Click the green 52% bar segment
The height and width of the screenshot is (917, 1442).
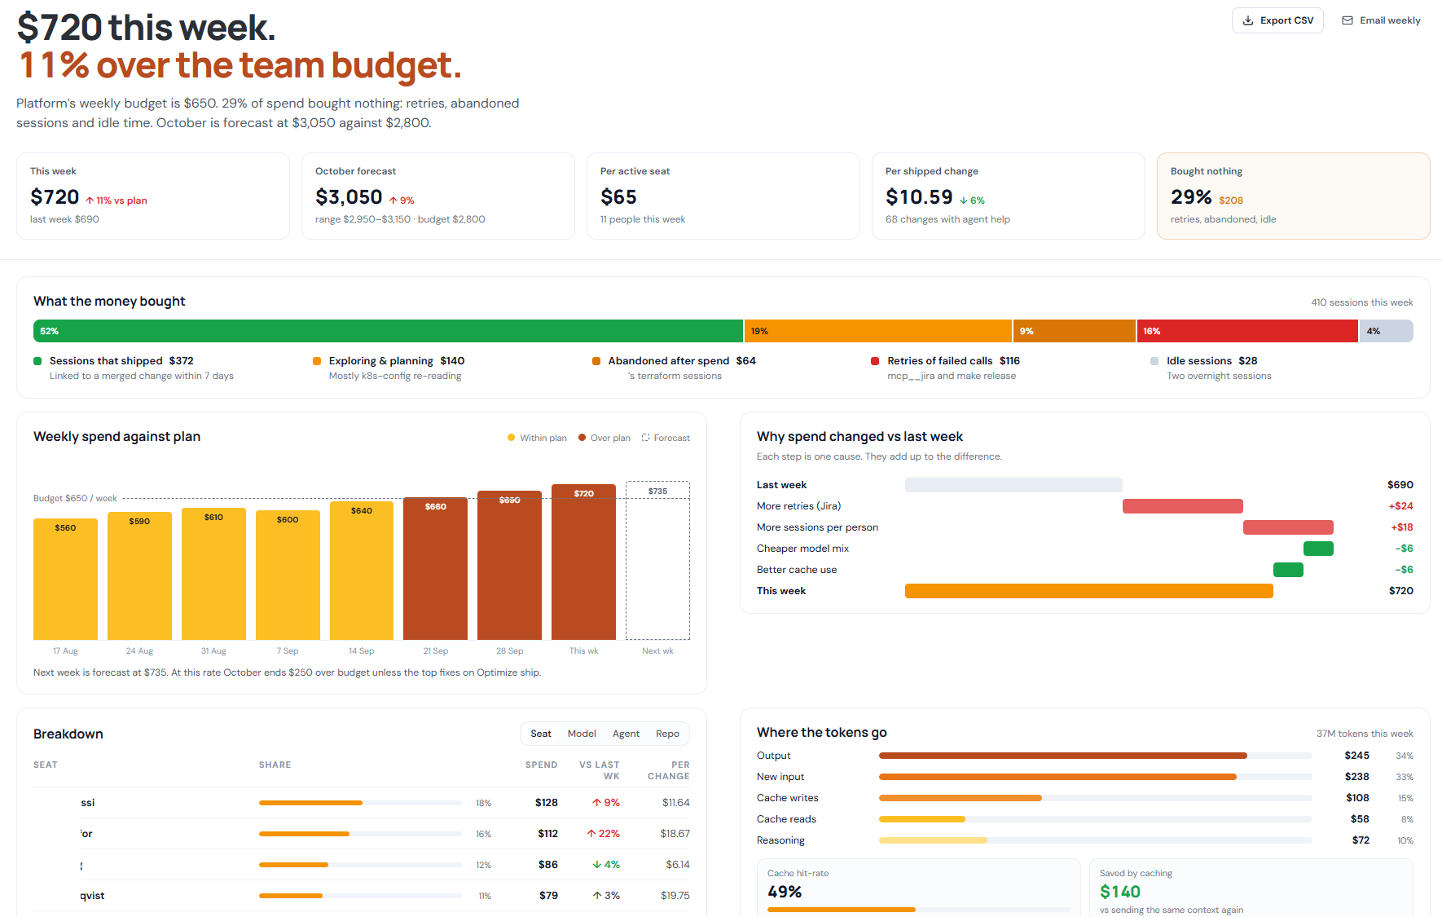pyautogui.click(x=388, y=331)
